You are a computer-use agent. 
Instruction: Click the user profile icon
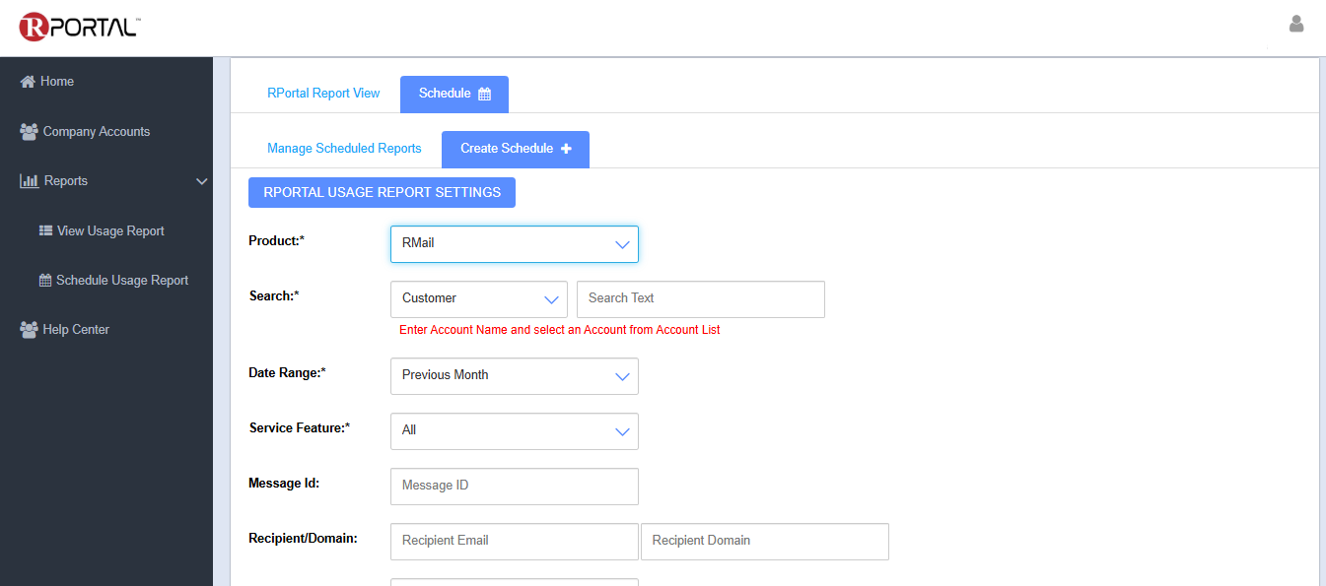click(x=1296, y=24)
